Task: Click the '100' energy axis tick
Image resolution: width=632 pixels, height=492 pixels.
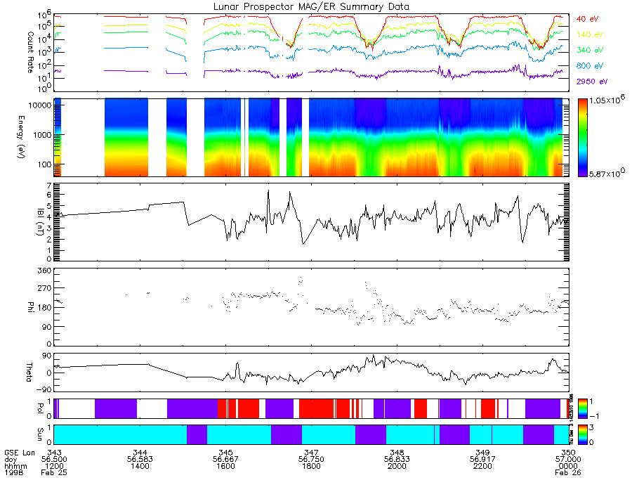Action: click(x=44, y=164)
